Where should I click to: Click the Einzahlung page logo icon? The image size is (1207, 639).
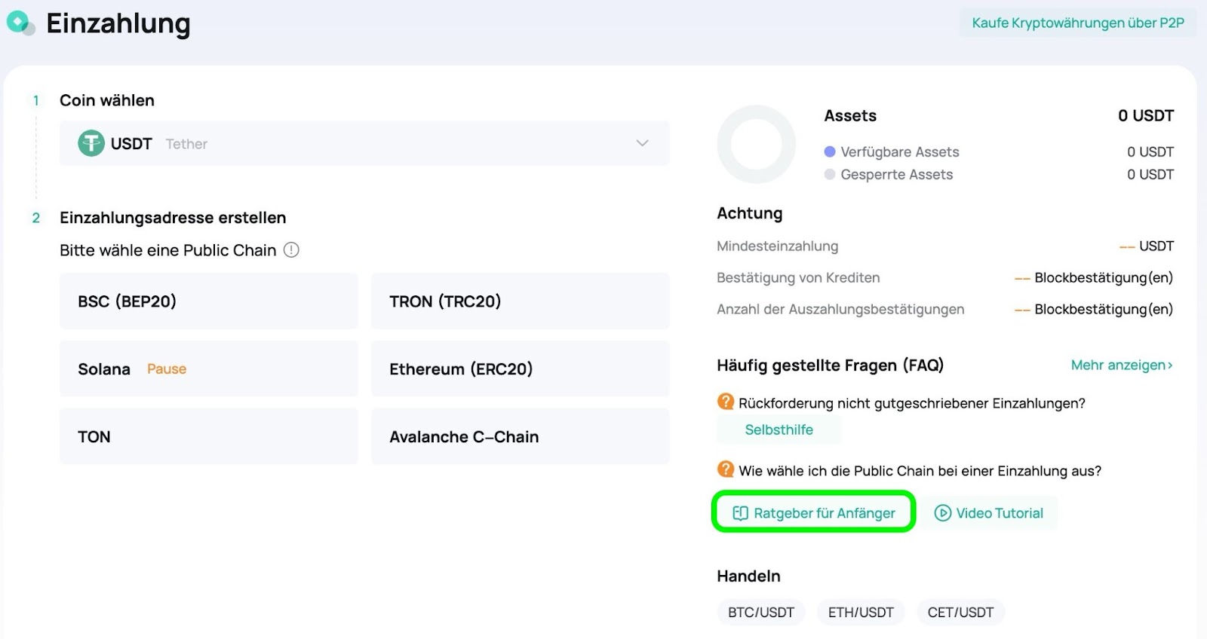coord(20,23)
